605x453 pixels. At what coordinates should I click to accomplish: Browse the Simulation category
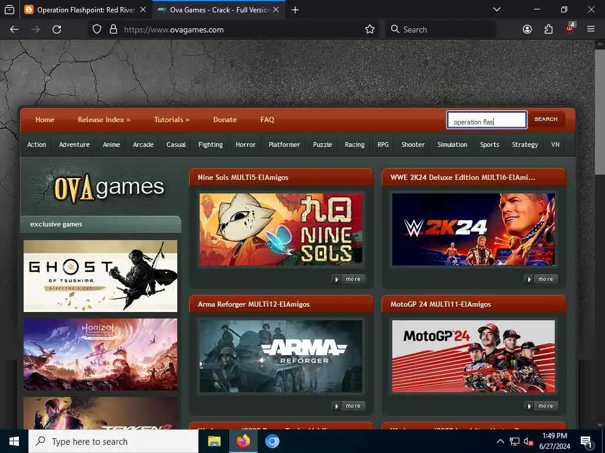click(452, 145)
